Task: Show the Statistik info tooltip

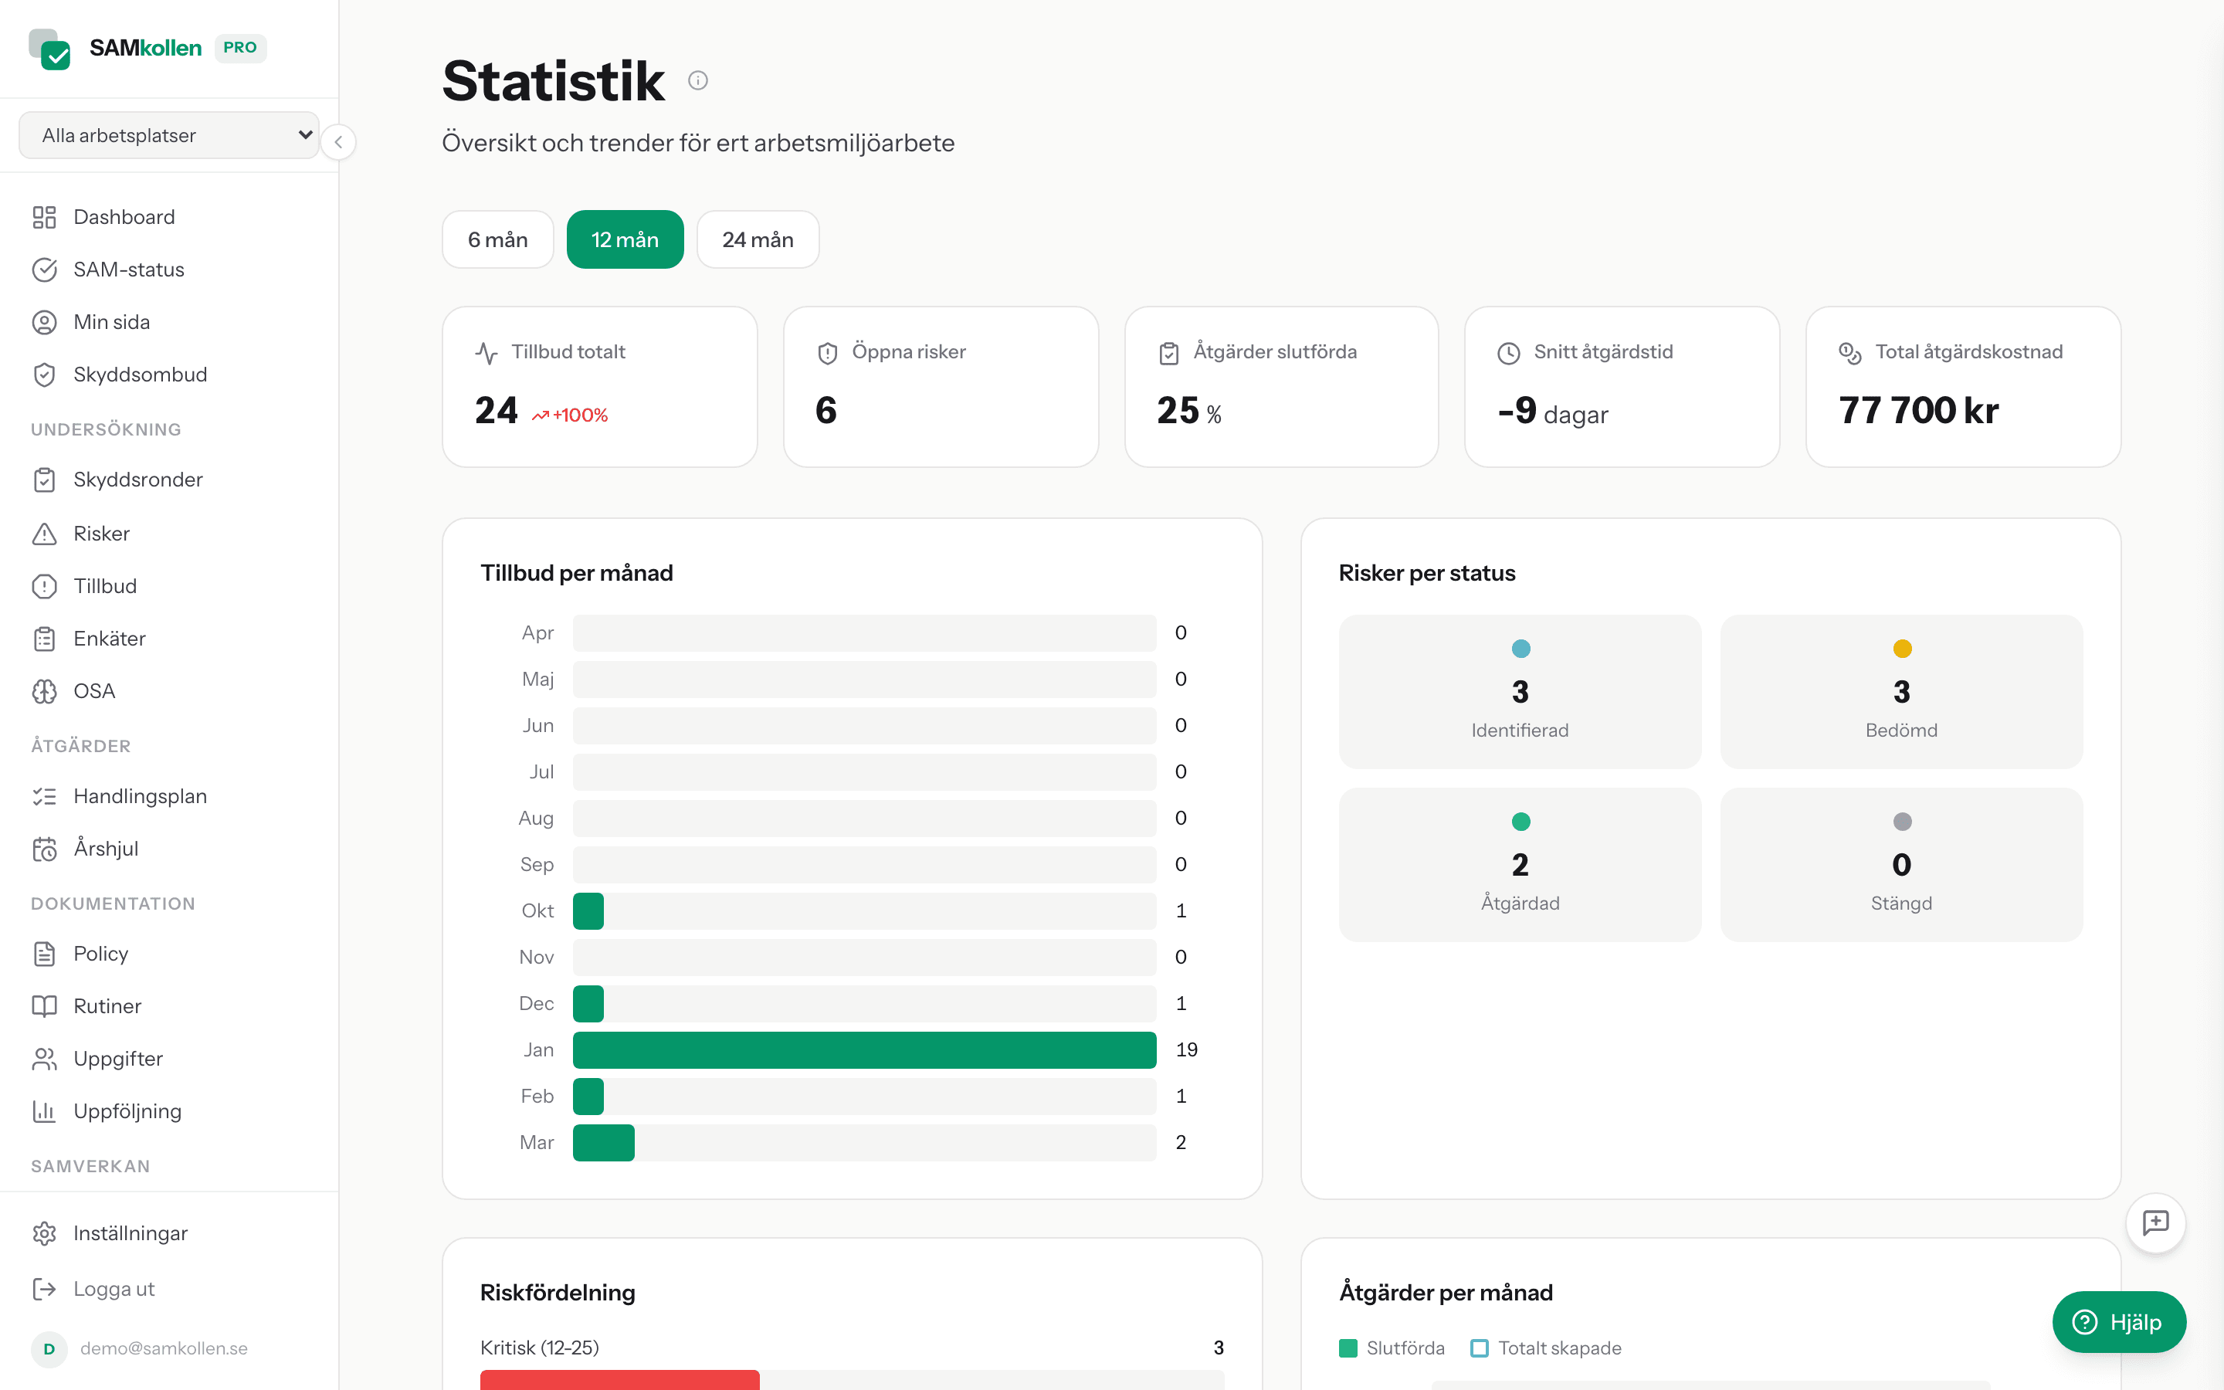Action: (698, 80)
